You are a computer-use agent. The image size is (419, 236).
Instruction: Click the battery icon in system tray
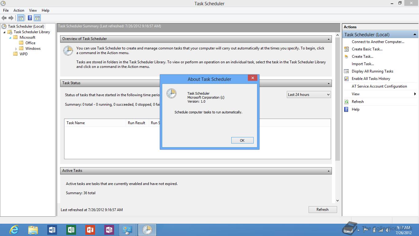tap(374, 230)
